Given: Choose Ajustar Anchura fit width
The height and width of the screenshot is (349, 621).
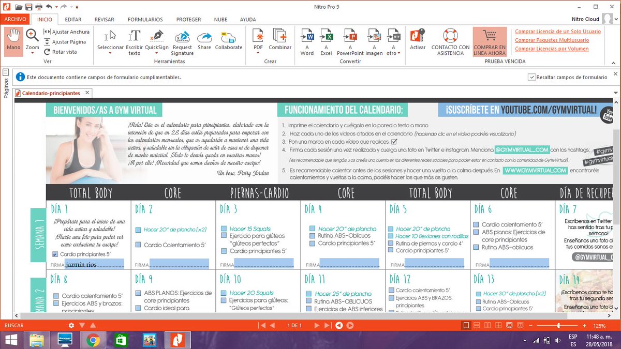Looking at the screenshot, I should coord(66,32).
